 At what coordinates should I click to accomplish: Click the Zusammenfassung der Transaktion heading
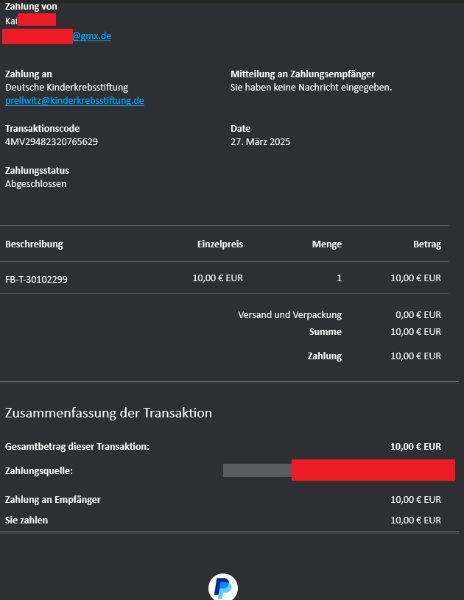coord(108,413)
